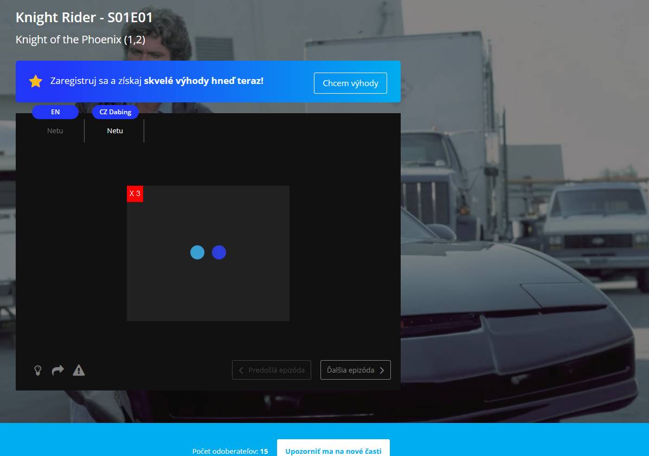Click the loading video player area
The height and width of the screenshot is (456, 649).
point(208,253)
